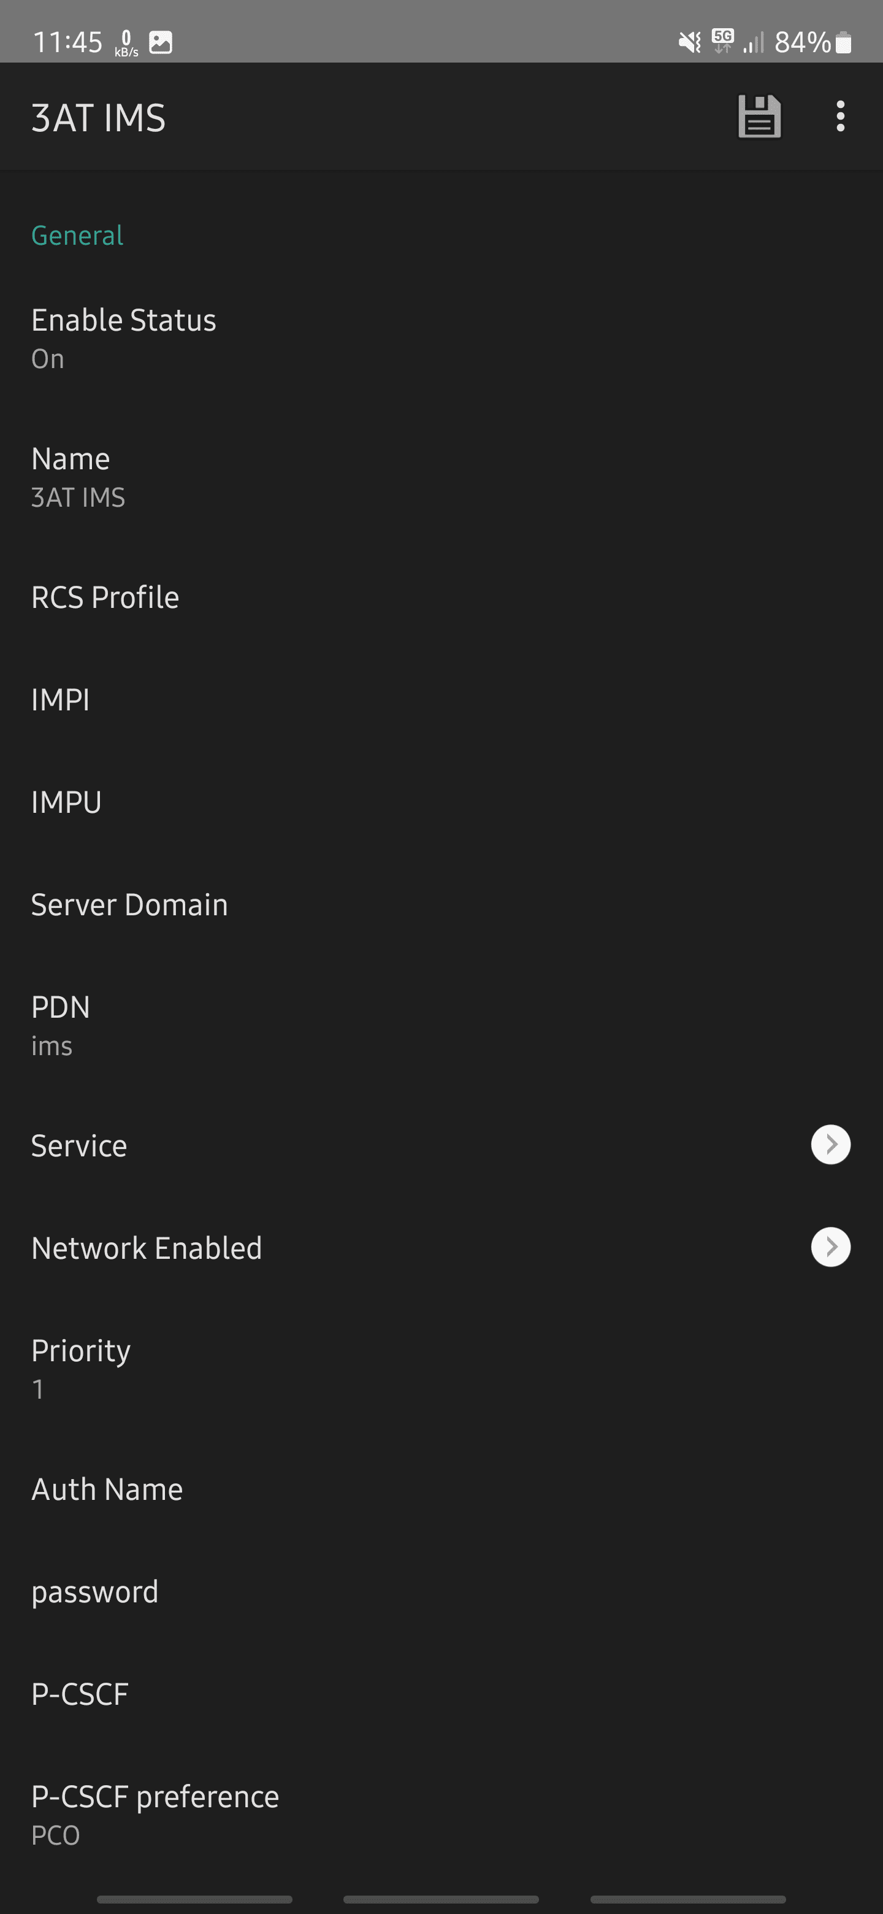Tap the network speed kB/s indicator
The width and height of the screenshot is (883, 1914).
tap(126, 43)
